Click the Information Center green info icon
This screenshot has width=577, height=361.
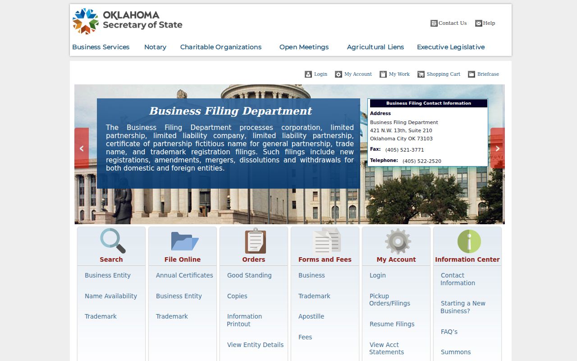click(469, 241)
